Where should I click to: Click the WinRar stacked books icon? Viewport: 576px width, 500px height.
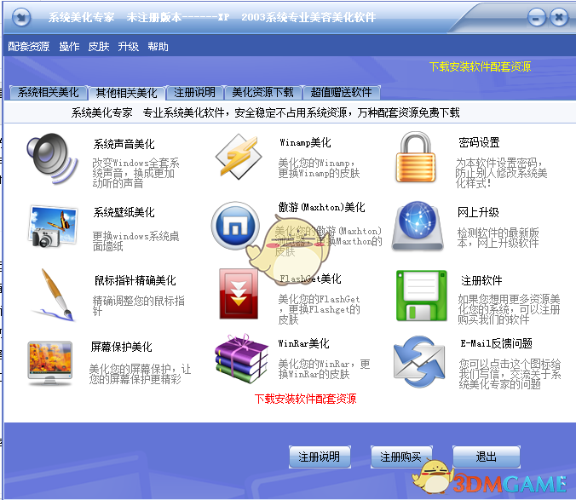click(241, 359)
